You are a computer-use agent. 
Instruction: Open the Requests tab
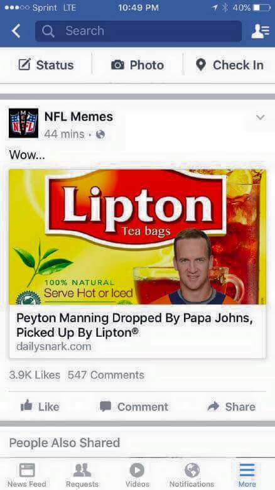coord(82,475)
